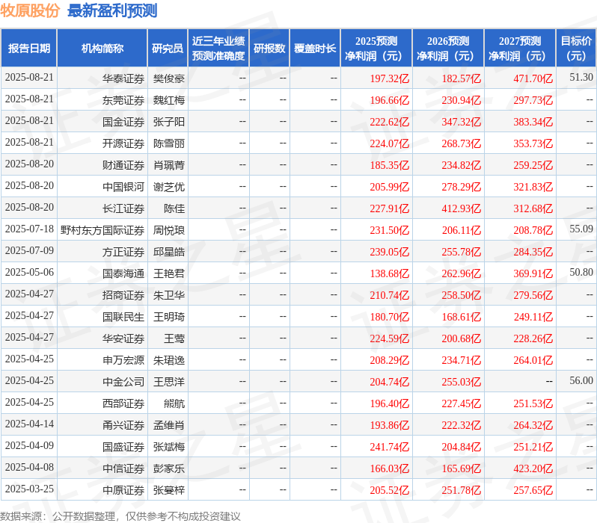Click the 347.32亿 value

tap(462, 122)
